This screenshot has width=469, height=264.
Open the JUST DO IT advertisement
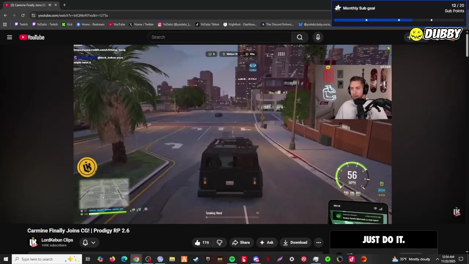tap(384, 240)
